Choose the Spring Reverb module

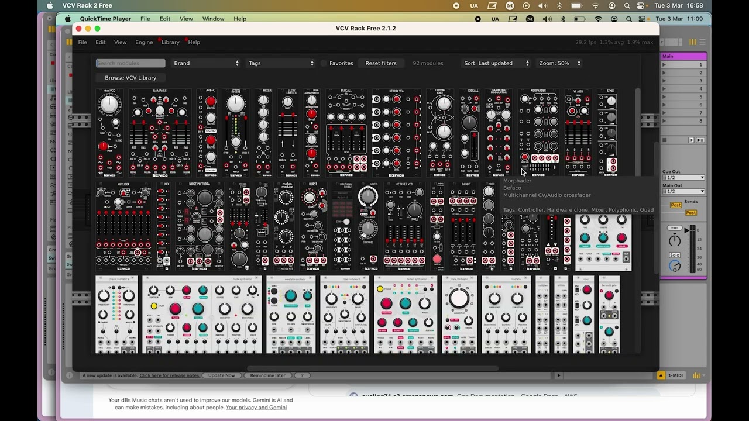[236, 133]
